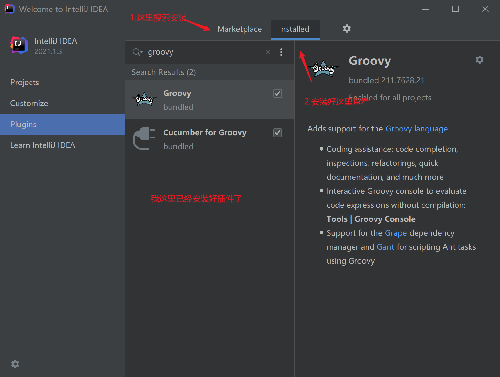
Task: Open the Gant hyperlink
Action: pyautogui.click(x=385, y=247)
